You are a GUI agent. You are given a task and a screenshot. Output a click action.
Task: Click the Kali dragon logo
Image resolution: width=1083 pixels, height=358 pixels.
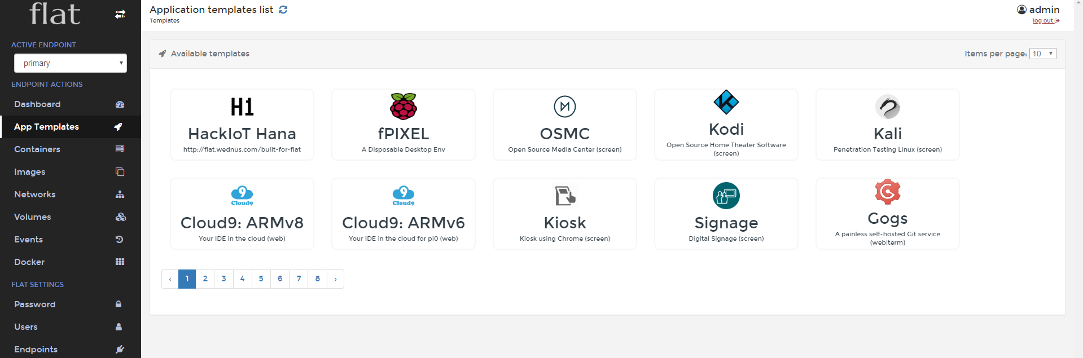pos(888,107)
